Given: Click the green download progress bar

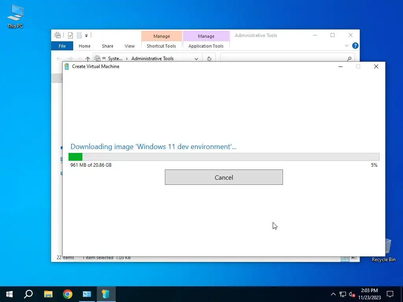Looking at the screenshot, I should [224, 157].
